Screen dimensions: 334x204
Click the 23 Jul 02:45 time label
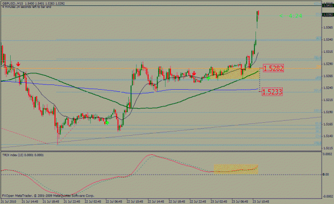point(219,201)
